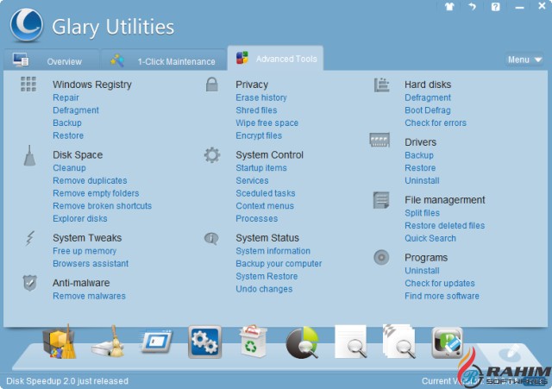Open Boot Defrag tool

[x=428, y=110]
